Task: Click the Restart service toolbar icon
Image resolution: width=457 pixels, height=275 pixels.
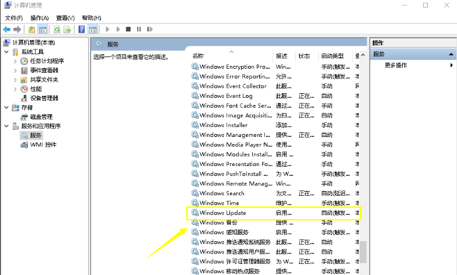Action: click(x=149, y=29)
